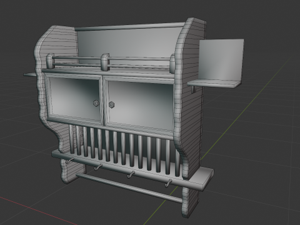
Task: Select the left cabinet door's hexagonal knob
Action: [96, 103]
